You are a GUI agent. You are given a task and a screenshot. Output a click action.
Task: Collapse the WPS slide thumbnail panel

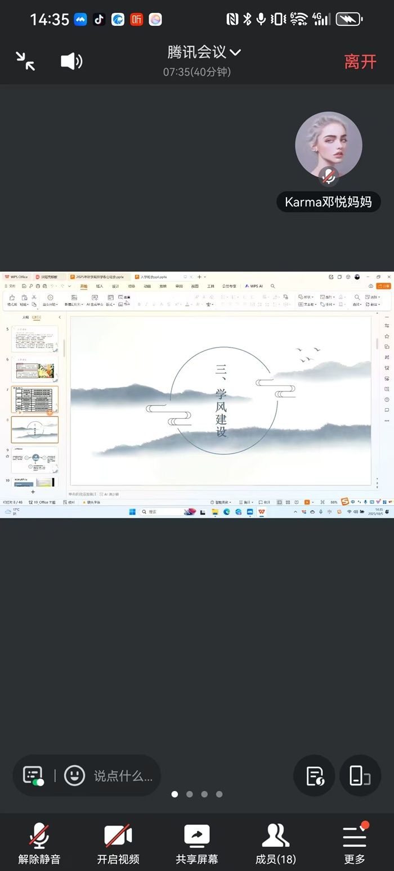coord(60,317)
